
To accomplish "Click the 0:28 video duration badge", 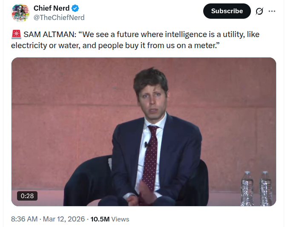I will tap(27, 196).
